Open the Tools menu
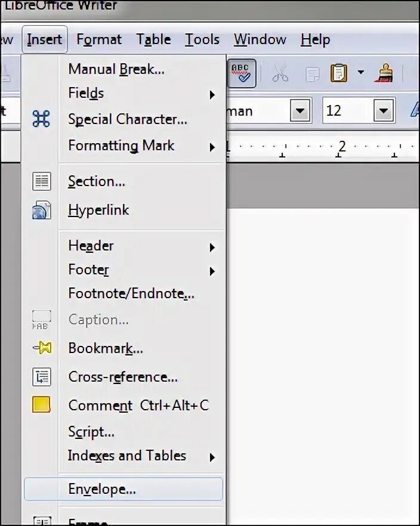Screen dimensions: 420x526 pyautogui.click(x=202, y=40)
